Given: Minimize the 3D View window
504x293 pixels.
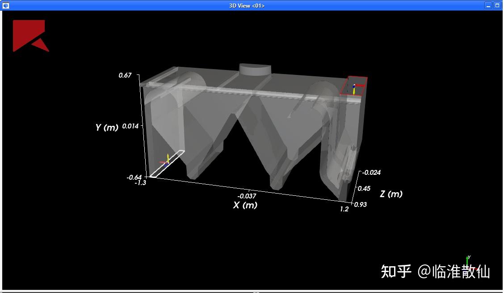Looking at the screenshot, I should click(488, 5).
